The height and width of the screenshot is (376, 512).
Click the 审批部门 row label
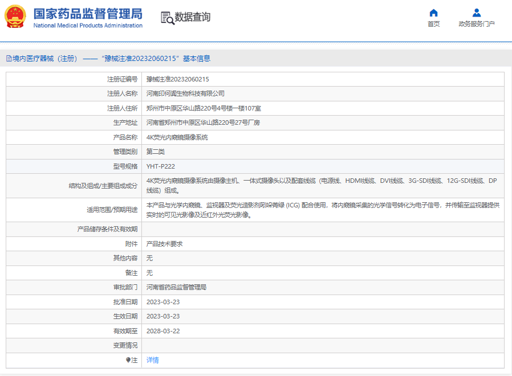pyautogui.click(x=125, y=287)
